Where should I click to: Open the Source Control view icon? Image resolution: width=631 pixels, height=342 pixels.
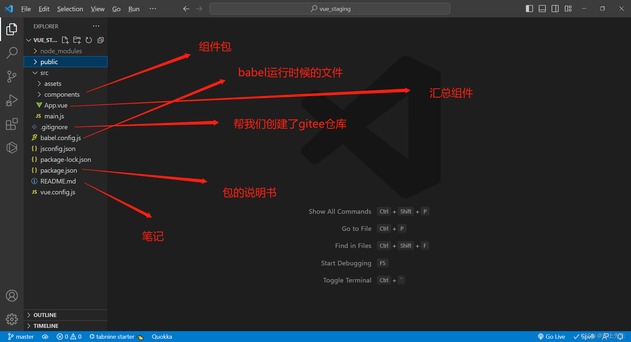pyautogui.click(x=12, y=77)
